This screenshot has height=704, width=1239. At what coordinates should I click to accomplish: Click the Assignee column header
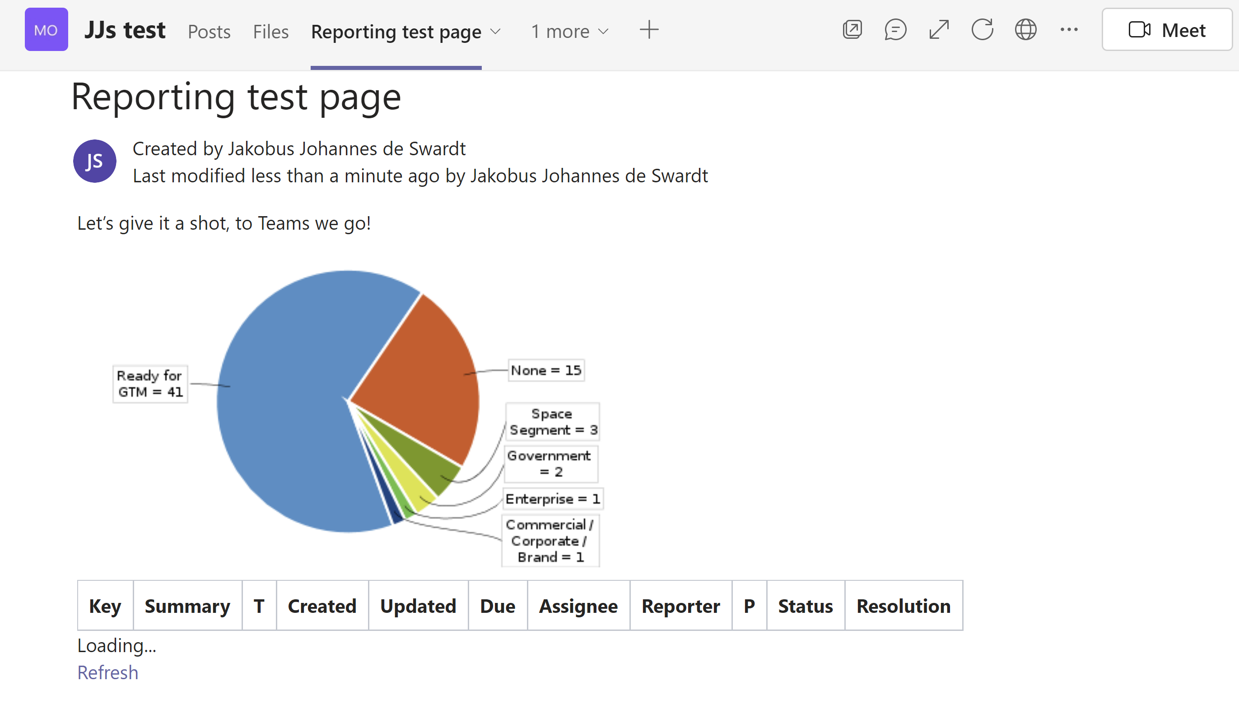pyautogui.click(x=578, y=606)
